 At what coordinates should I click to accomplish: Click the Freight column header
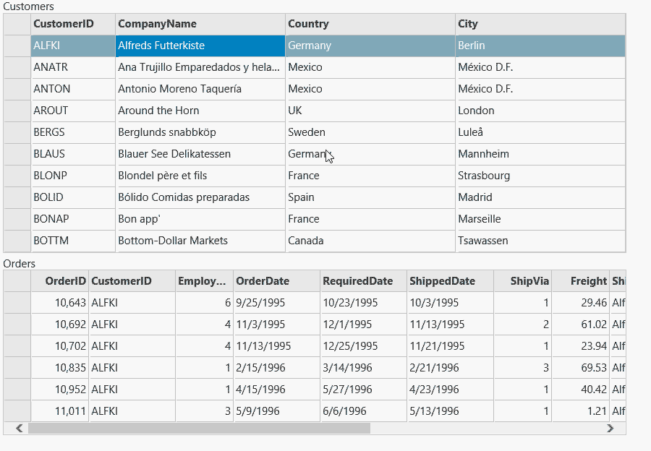click(x=580, y=281)
